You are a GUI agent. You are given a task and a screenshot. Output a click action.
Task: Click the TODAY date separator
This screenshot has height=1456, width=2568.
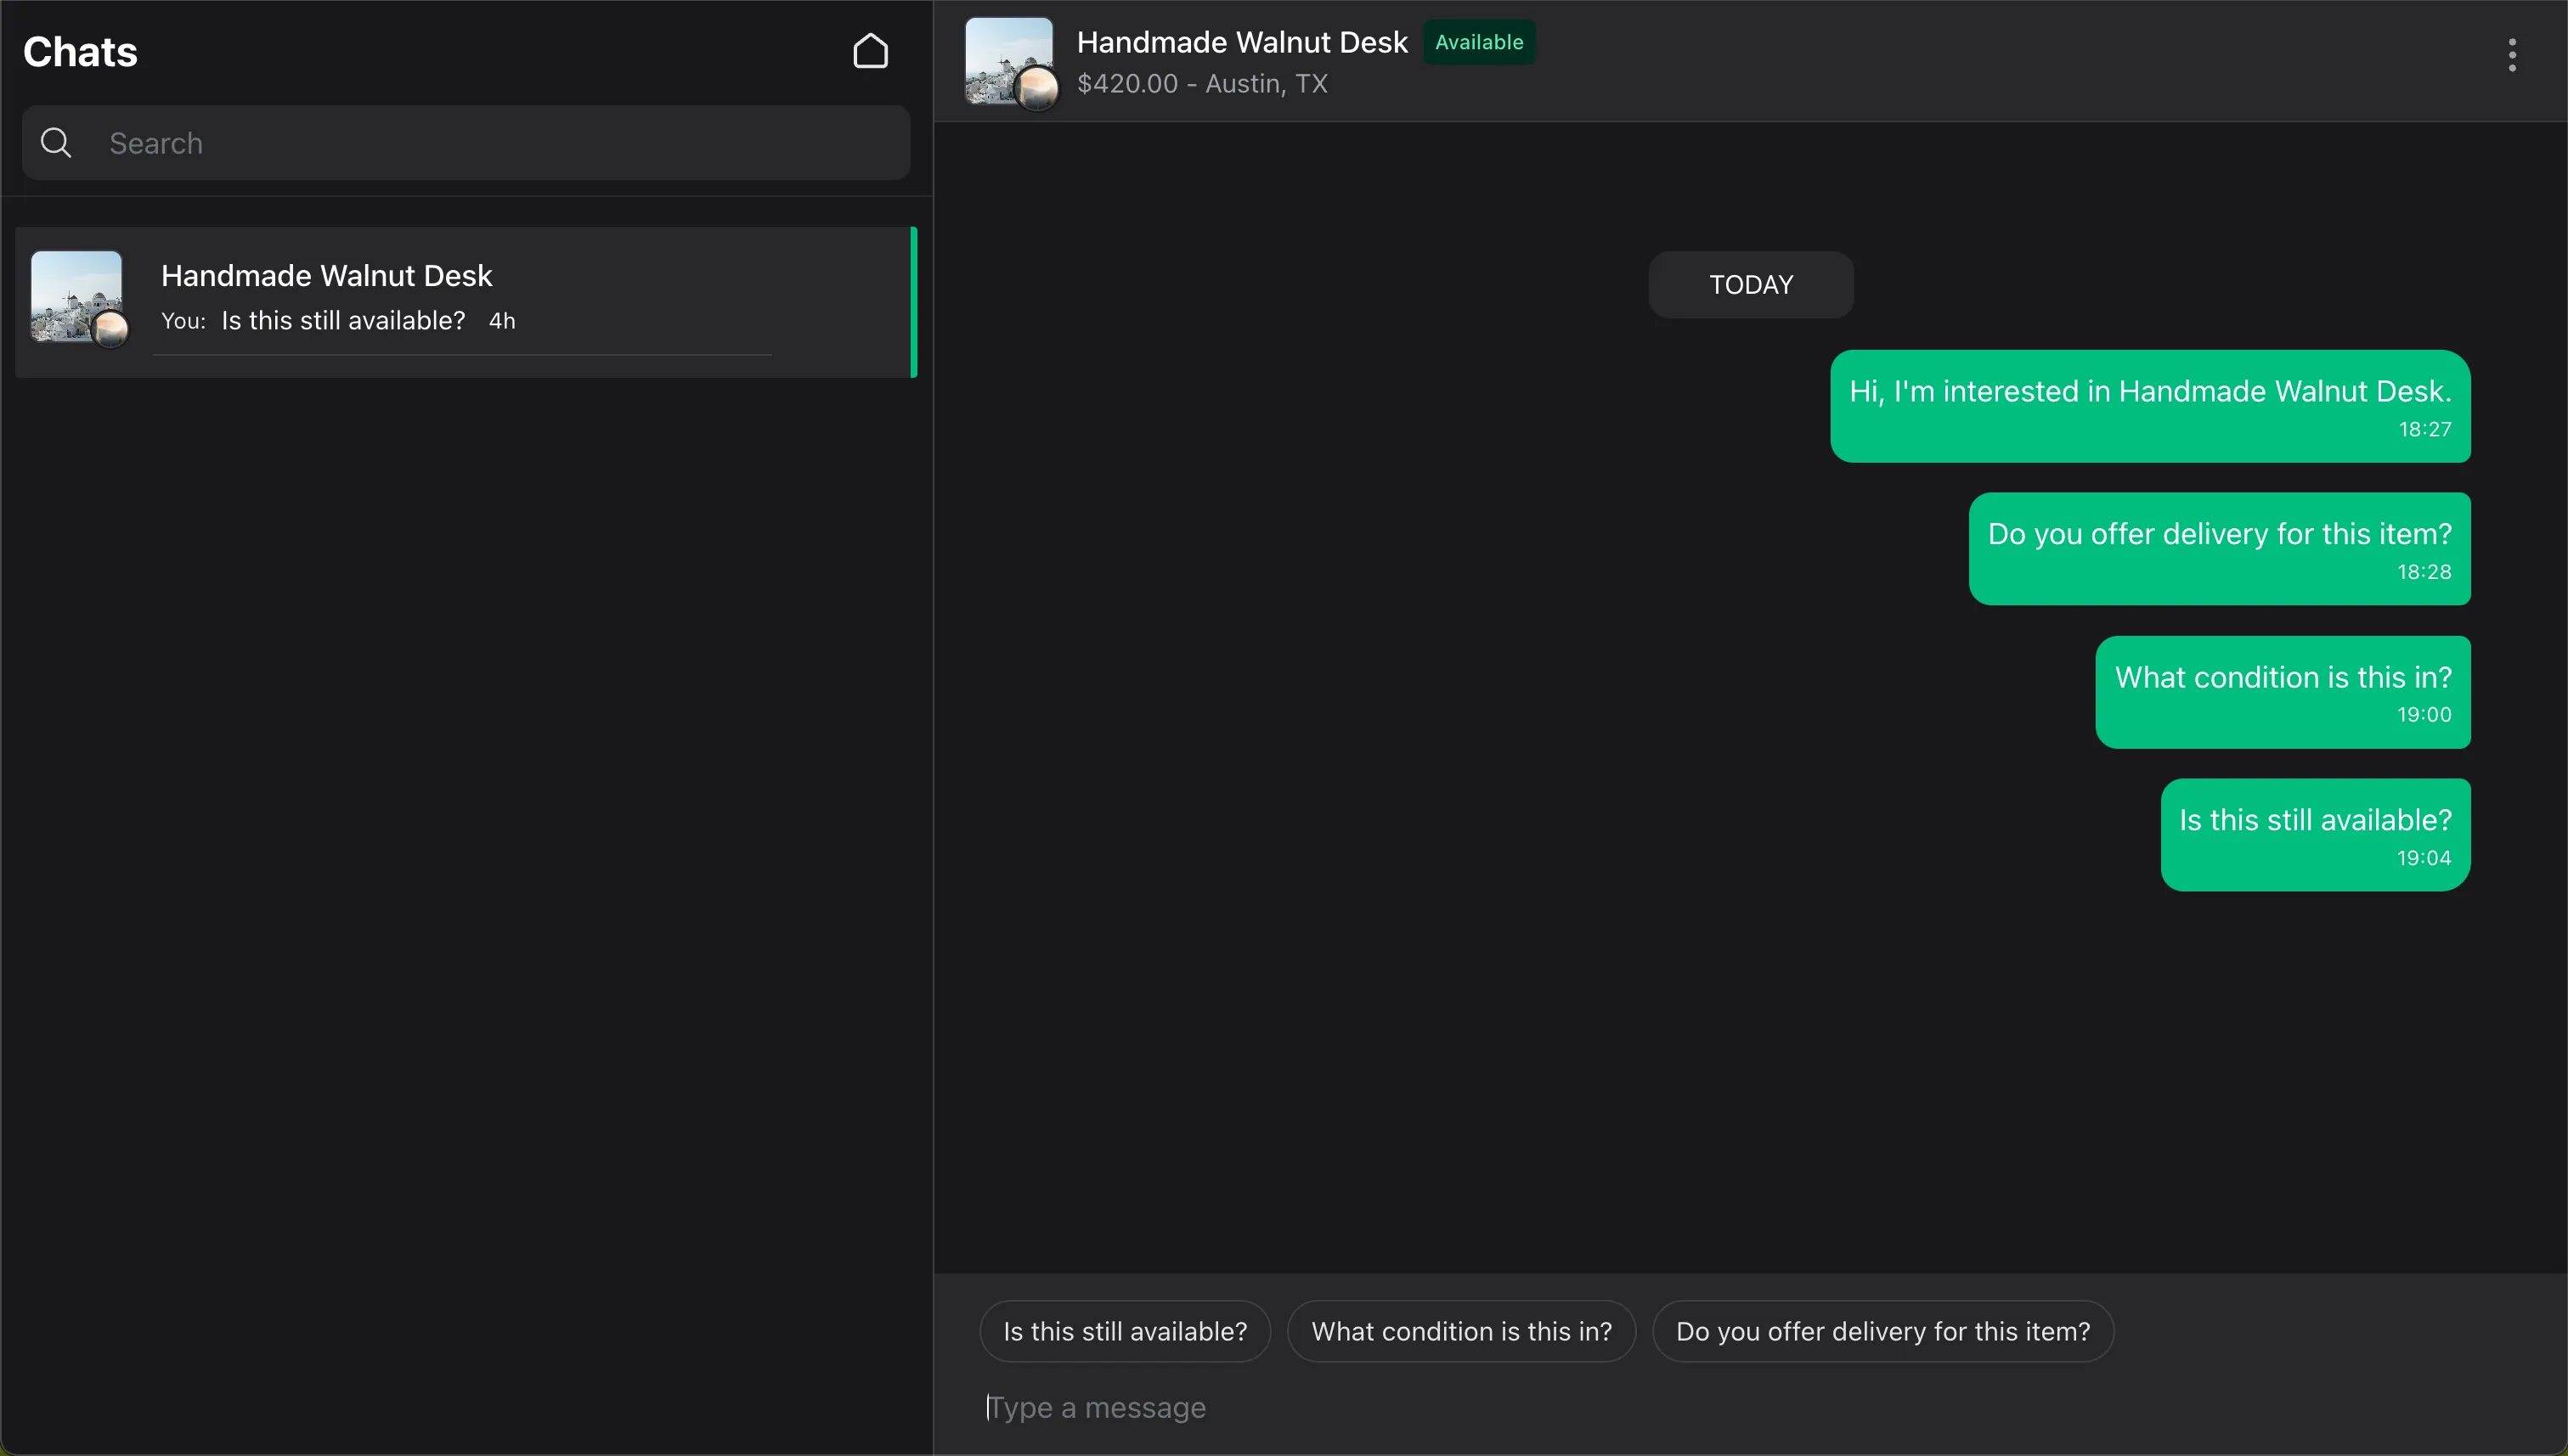[1751, 285]
